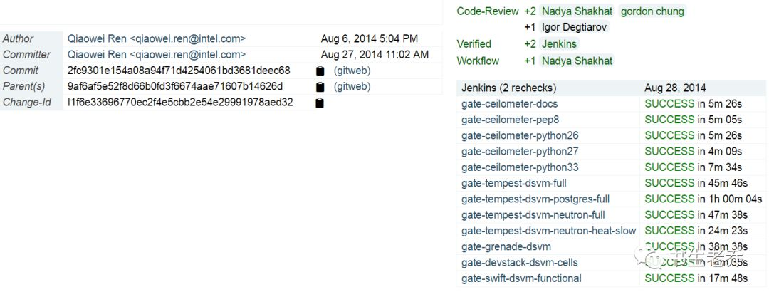The width and height of the screenshot is (769, 292).
Task: Click Jenkins in the Verified row
Action: (x=559, y=44)
